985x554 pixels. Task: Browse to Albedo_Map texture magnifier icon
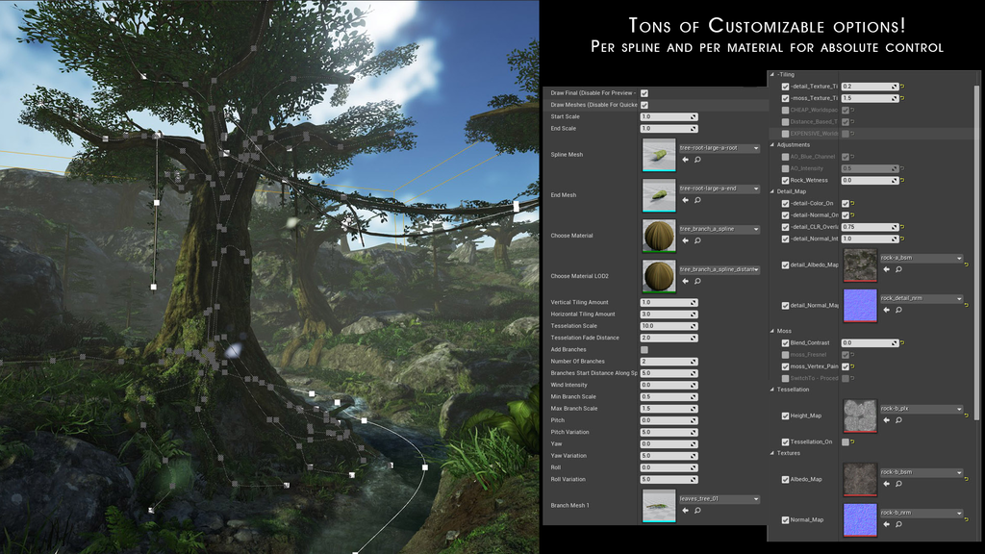(898, 484)
